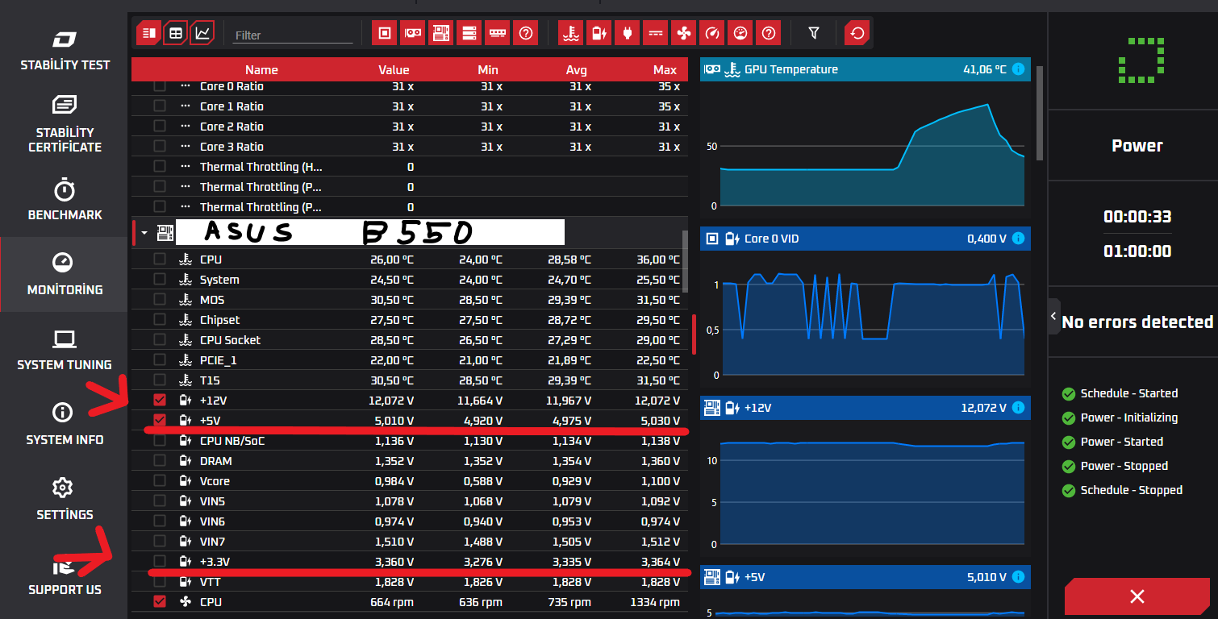Toggle memory sensors filter icon
Viewport: 1218px width, 619px height.
point(498,33)
